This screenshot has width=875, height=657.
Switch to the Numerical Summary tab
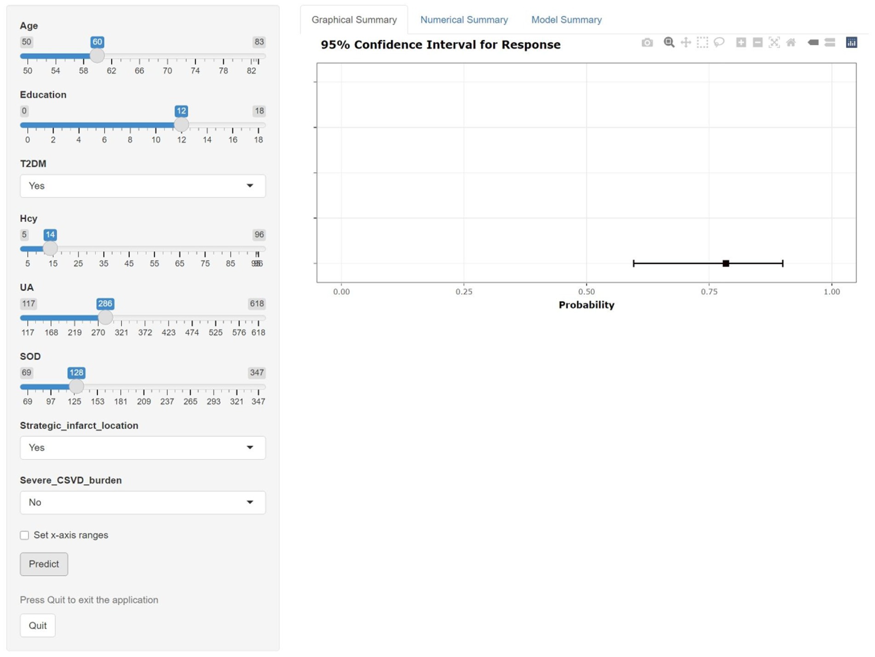coord(464,20)
